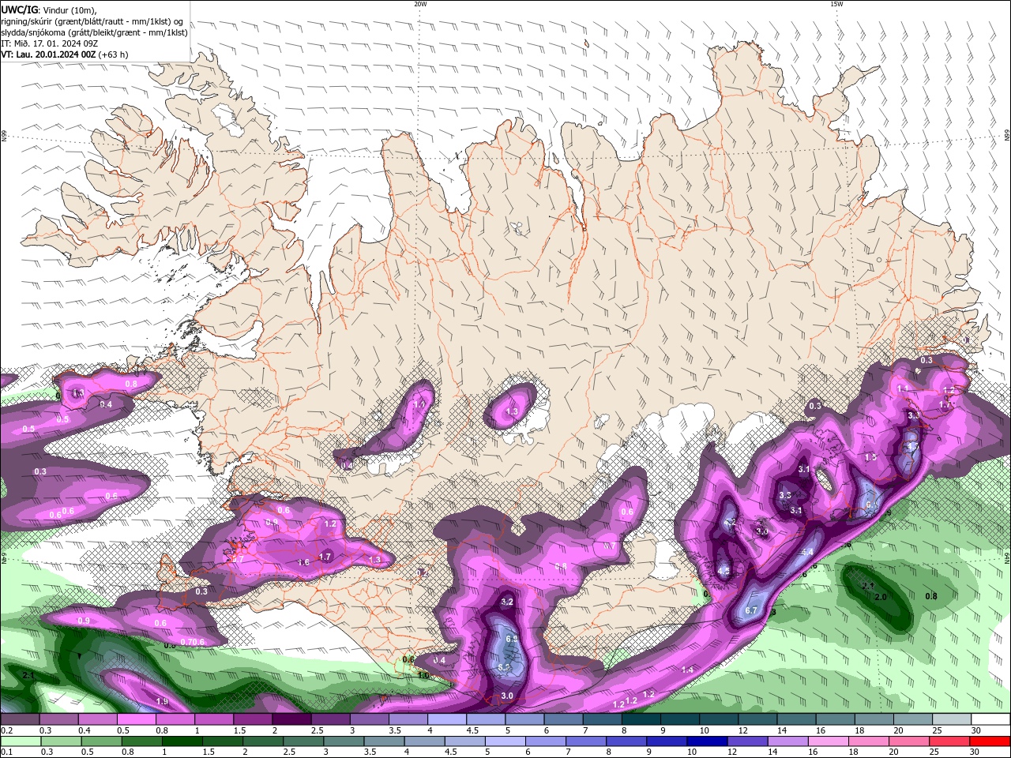Select the darkest purple snow swatch between 2 and 2.5
Screen dimensions: 1011x758
291,719
